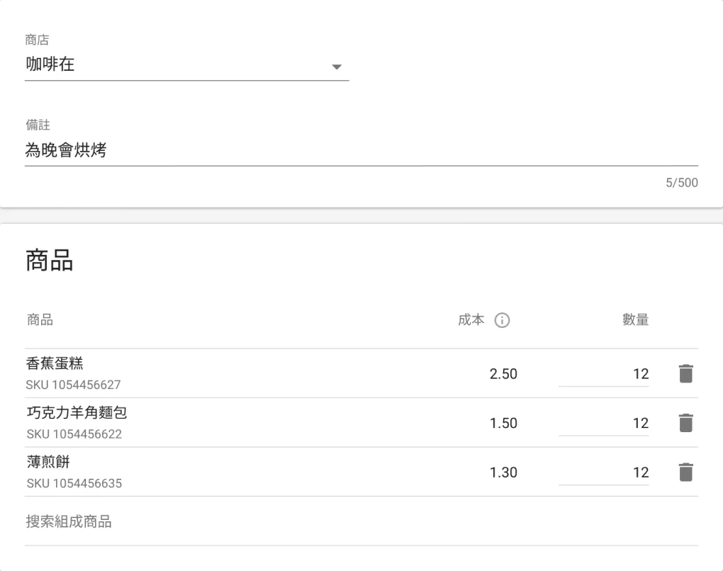The height and width of the screenshot is (571, 723).
Task: Select the 巧克力羊角麵包 quantity input
Action: [603, 424]
